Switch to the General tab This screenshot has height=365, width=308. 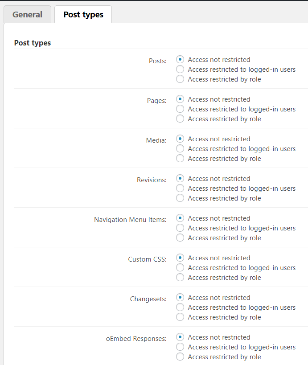pos(27,14)
